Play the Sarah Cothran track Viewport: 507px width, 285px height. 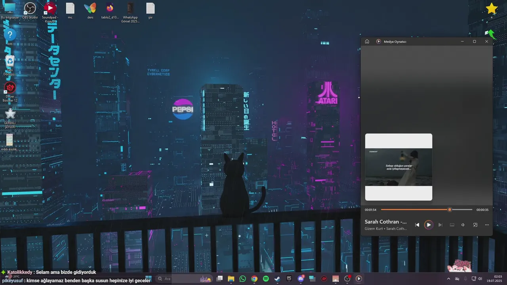pos(429,225)
